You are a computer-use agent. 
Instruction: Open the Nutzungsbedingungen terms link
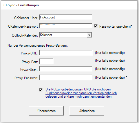coord(81,93)
